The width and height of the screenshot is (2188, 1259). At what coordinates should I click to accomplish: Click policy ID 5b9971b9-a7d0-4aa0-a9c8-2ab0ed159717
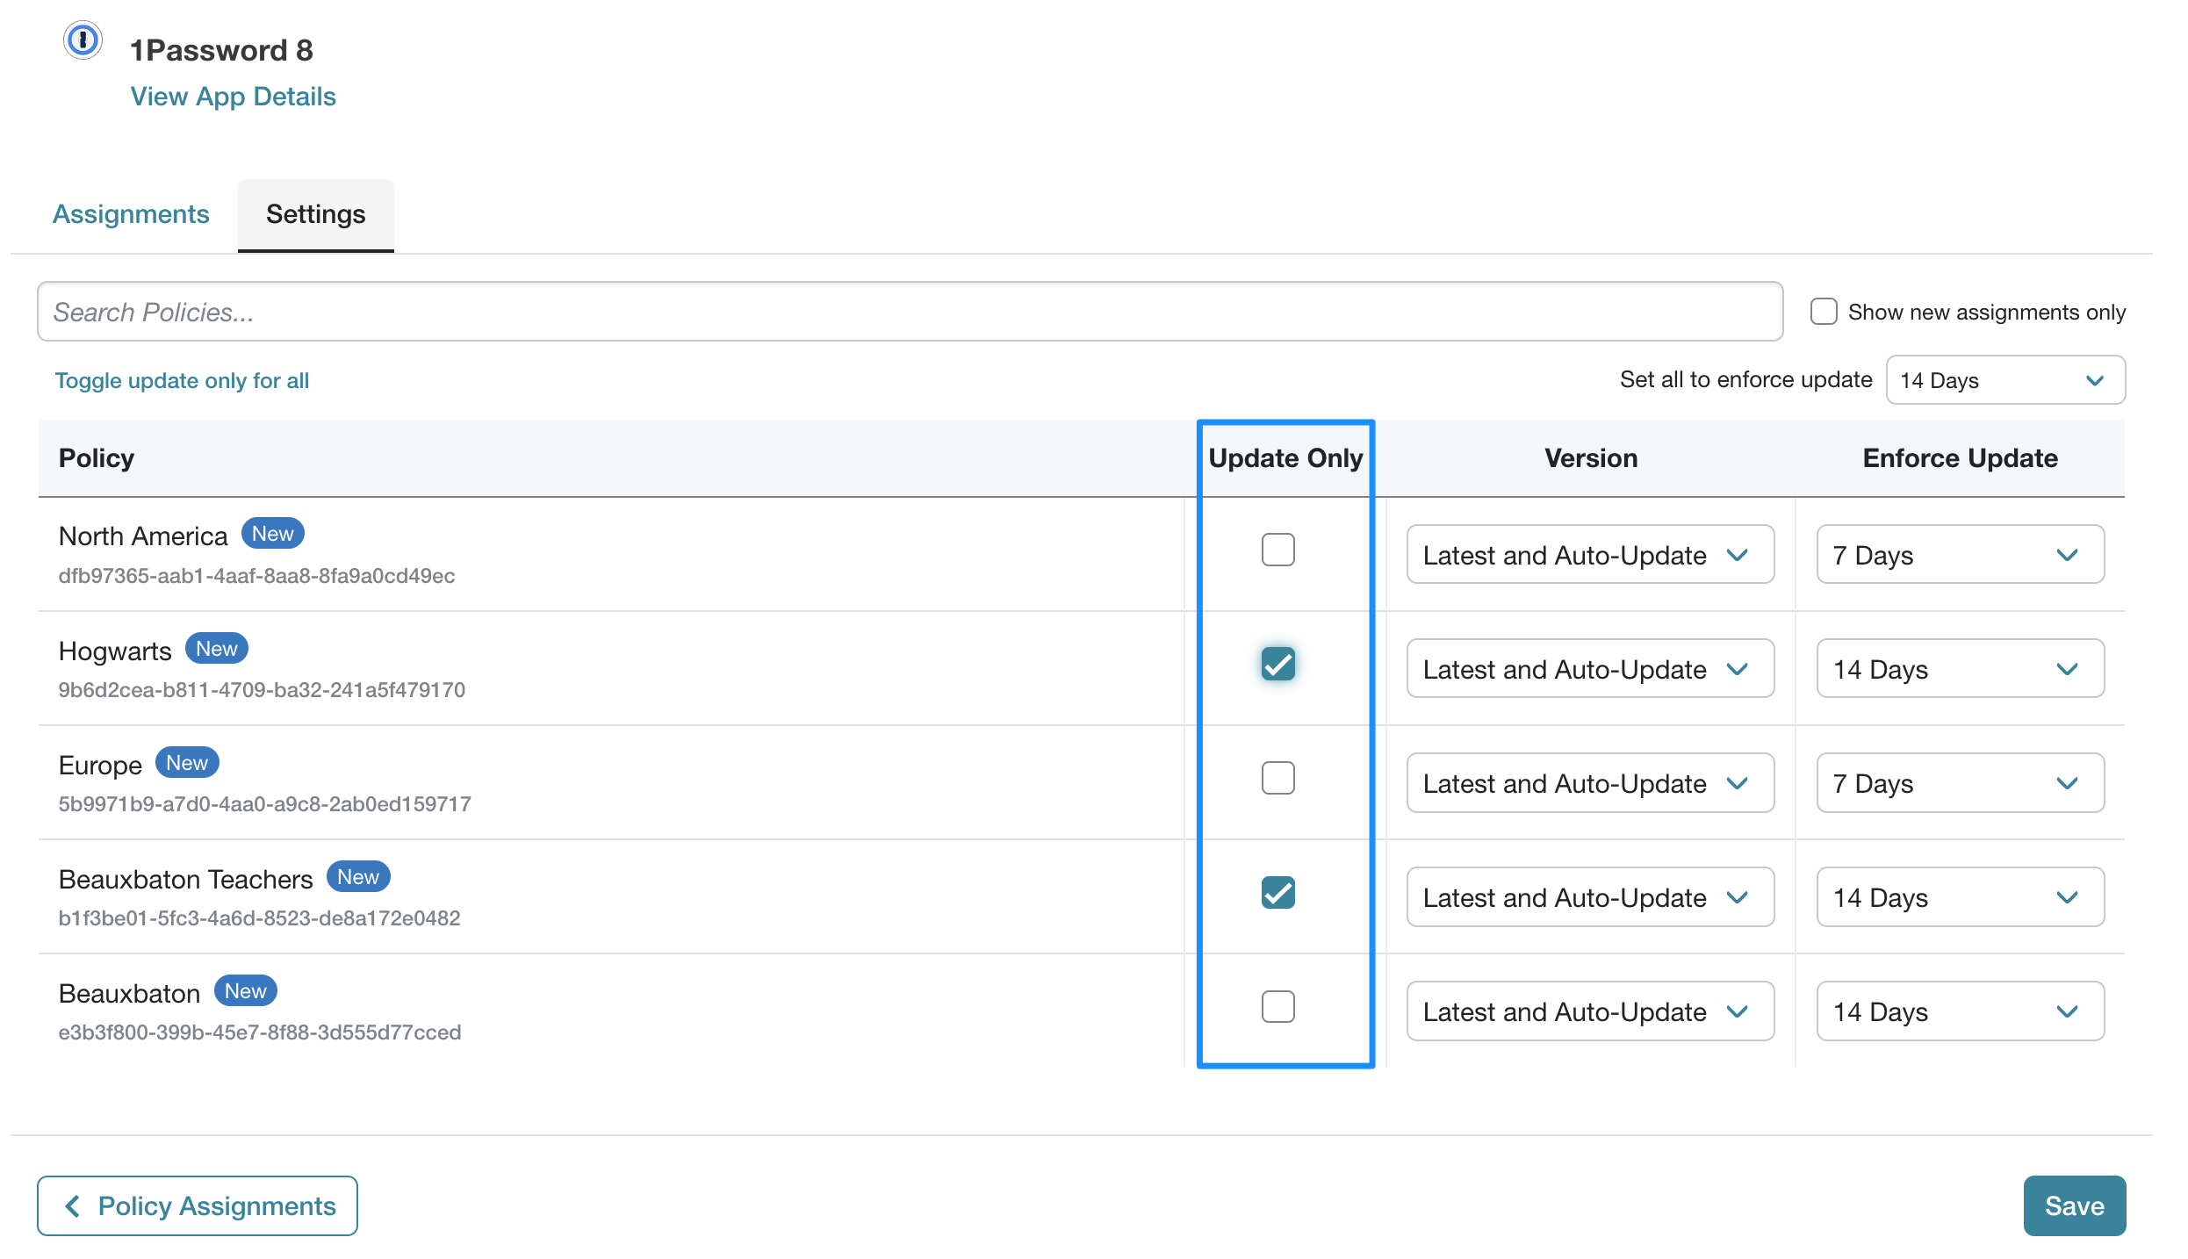[x=264, y=804]
